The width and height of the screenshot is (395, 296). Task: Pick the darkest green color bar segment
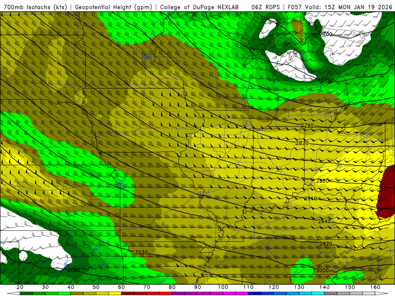tap(26, 294)
